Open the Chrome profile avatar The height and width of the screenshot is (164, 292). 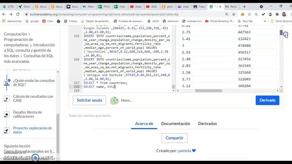tap(284, 14)
